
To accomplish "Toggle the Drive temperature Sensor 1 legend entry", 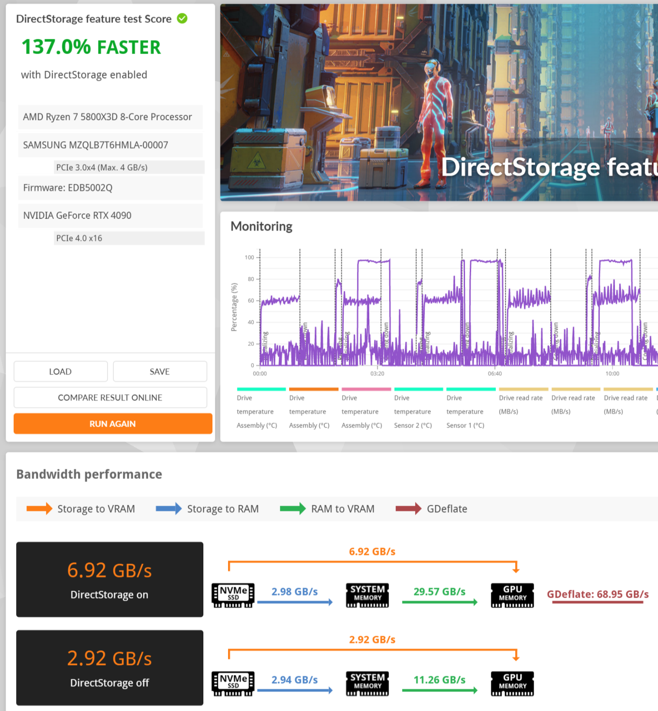I will pos(471,408).
